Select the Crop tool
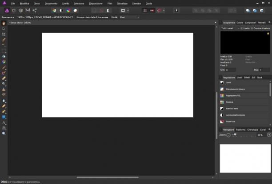Viewport: 272px width, 184px height. (4, 34)
